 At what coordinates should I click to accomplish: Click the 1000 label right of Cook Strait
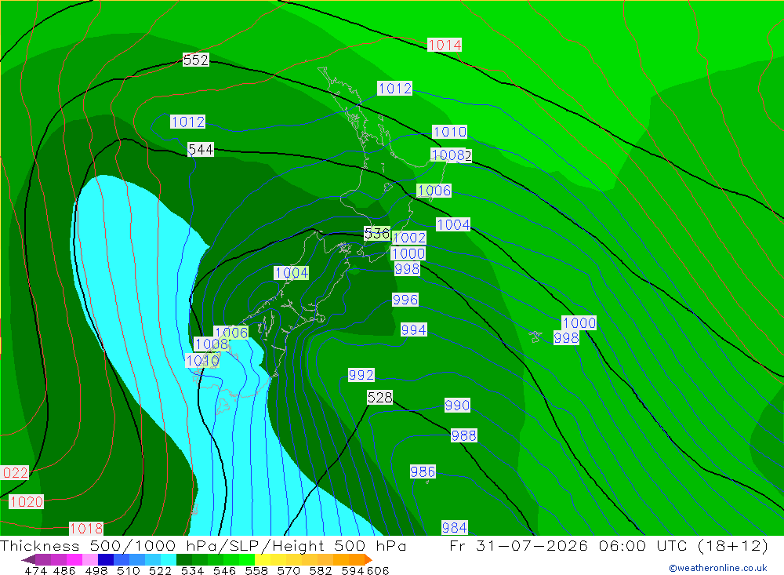[x=408, y=253]
